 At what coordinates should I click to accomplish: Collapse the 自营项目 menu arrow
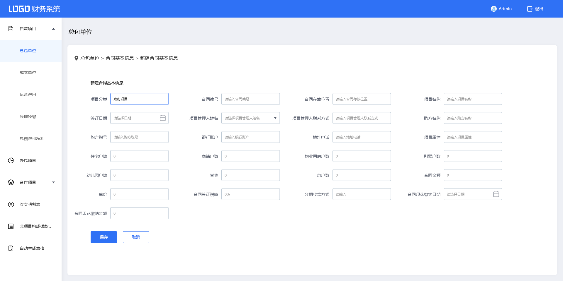click(x=53, y=29)
